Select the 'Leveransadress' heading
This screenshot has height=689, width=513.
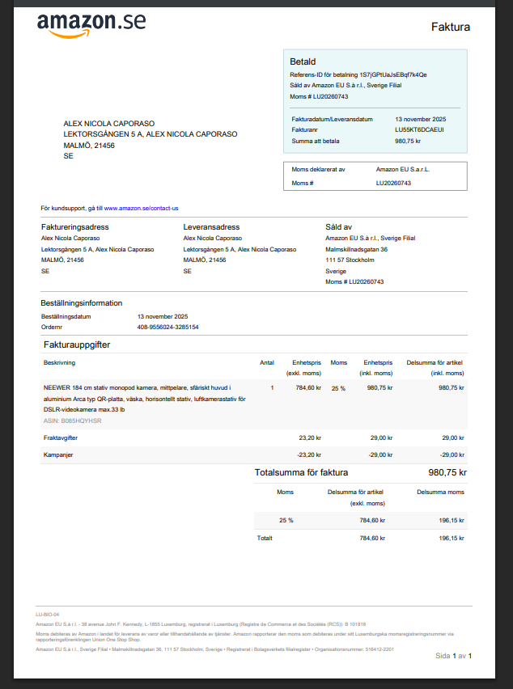[211, 227]
